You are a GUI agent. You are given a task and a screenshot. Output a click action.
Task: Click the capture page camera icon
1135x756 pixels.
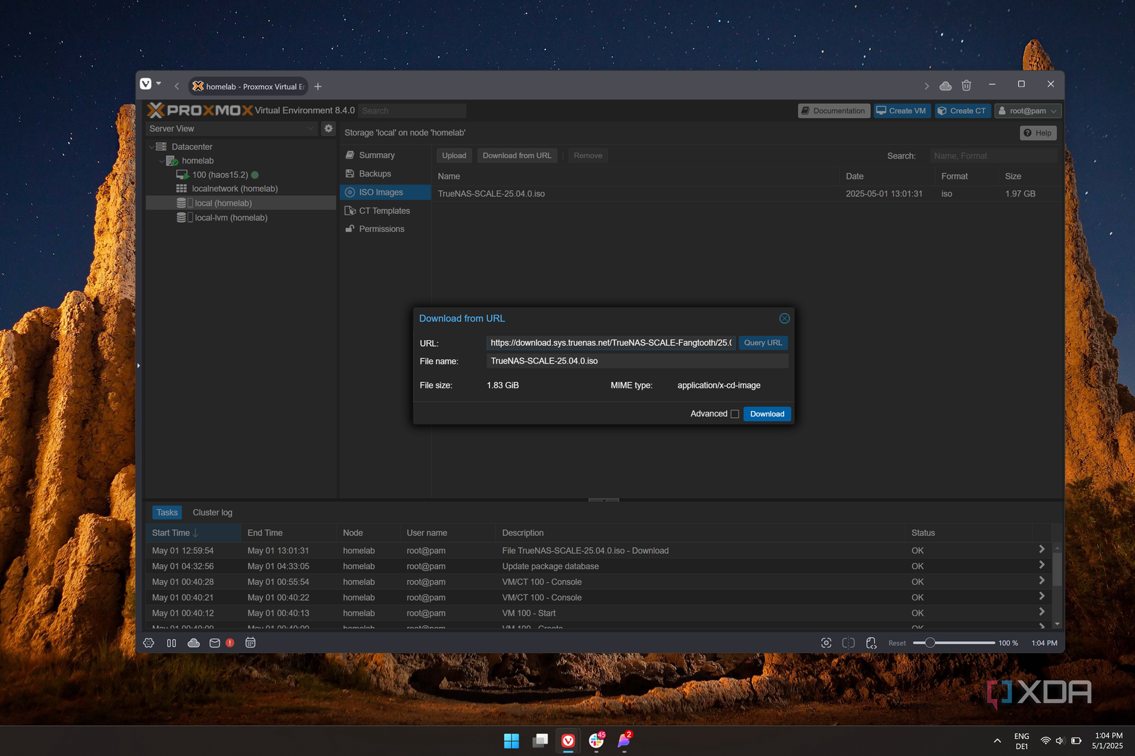[x=826, y=643]
